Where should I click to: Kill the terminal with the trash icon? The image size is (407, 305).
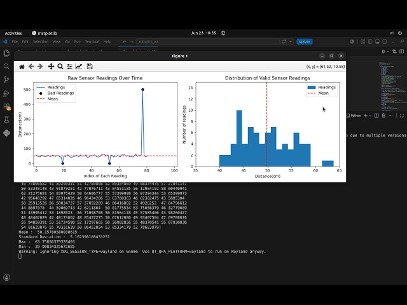[x=384, y=116]
